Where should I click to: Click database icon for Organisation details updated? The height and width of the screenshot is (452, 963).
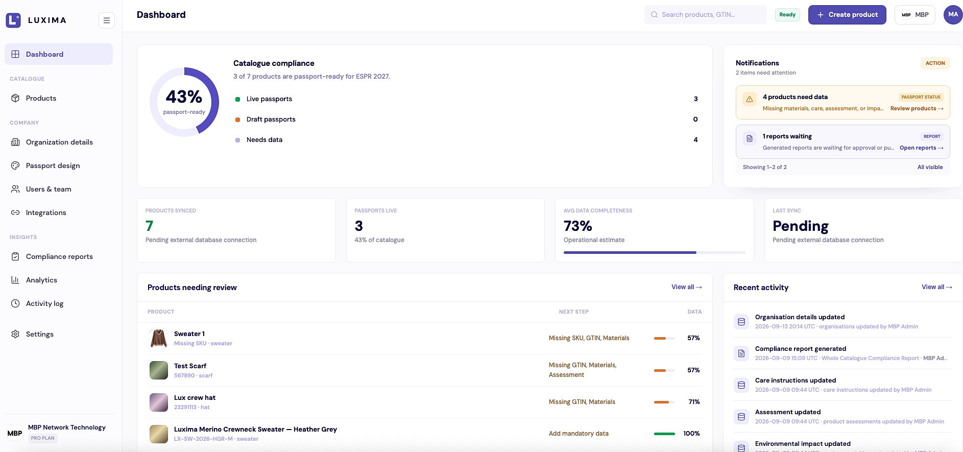coord(741,322)
